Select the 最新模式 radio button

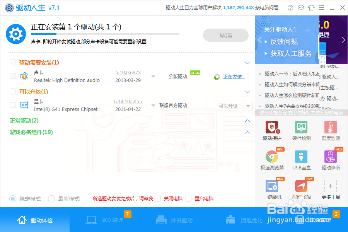click(51, 198)
